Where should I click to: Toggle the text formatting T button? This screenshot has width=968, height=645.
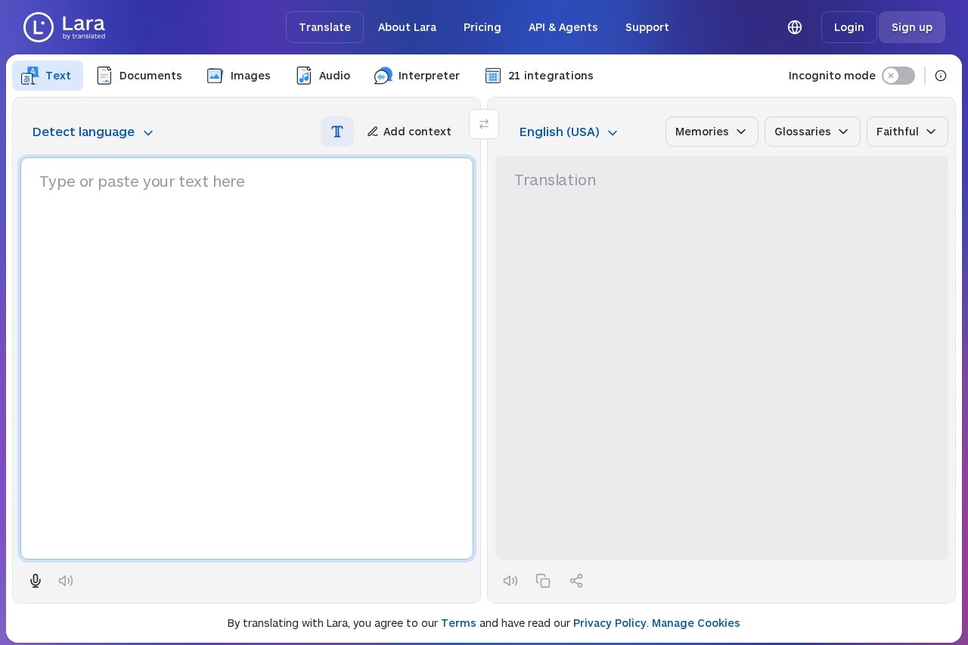tap(337, 132)
